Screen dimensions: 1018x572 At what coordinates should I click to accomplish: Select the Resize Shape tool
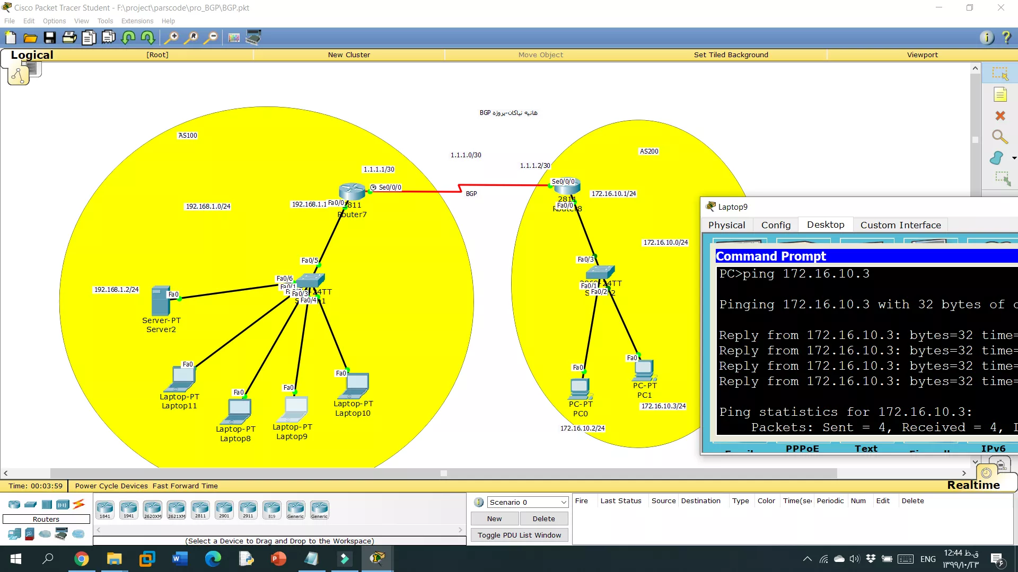click(1002, 178)
